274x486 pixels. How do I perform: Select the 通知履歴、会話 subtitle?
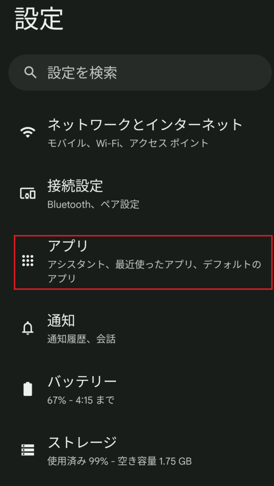[81, 339]
